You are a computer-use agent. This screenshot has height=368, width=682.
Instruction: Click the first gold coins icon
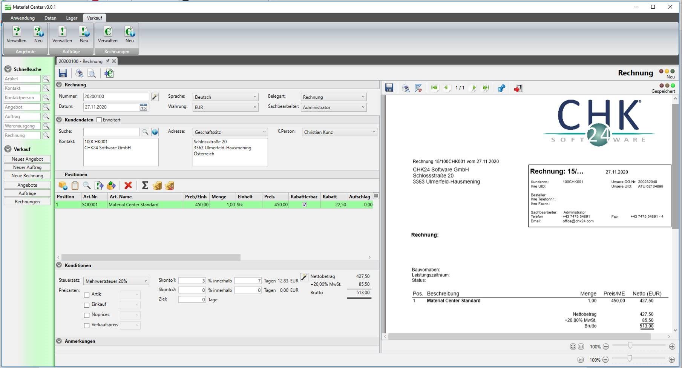coord(157,186)
